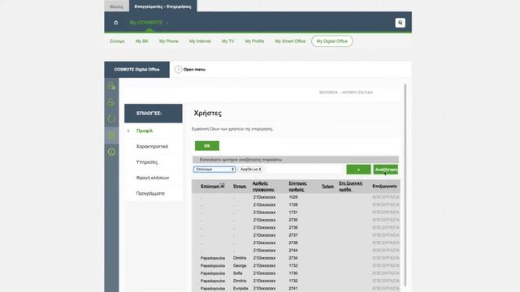
Task: Open the Αρχίζει με condition dropdown
Action: 251,170
